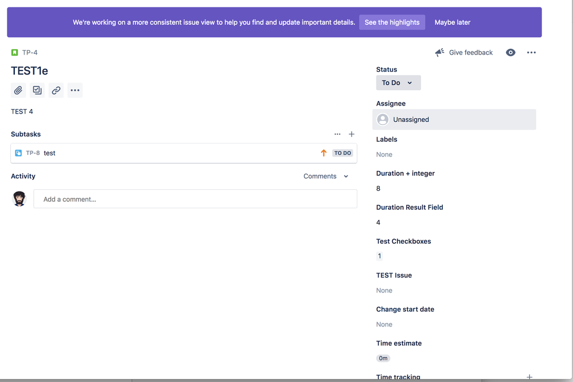Click the 0m Time estimate value

tap(383, 358)
